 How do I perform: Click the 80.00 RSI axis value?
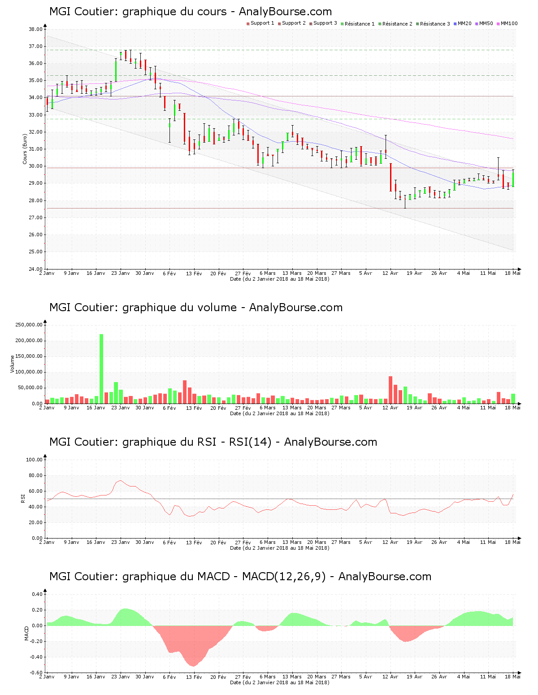[35, 475]
